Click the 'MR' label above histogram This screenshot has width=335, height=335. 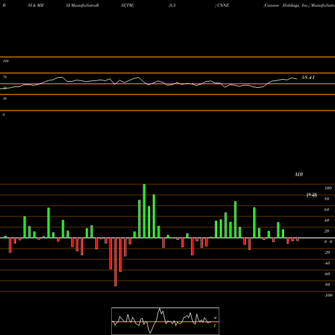tap(299, 174)
